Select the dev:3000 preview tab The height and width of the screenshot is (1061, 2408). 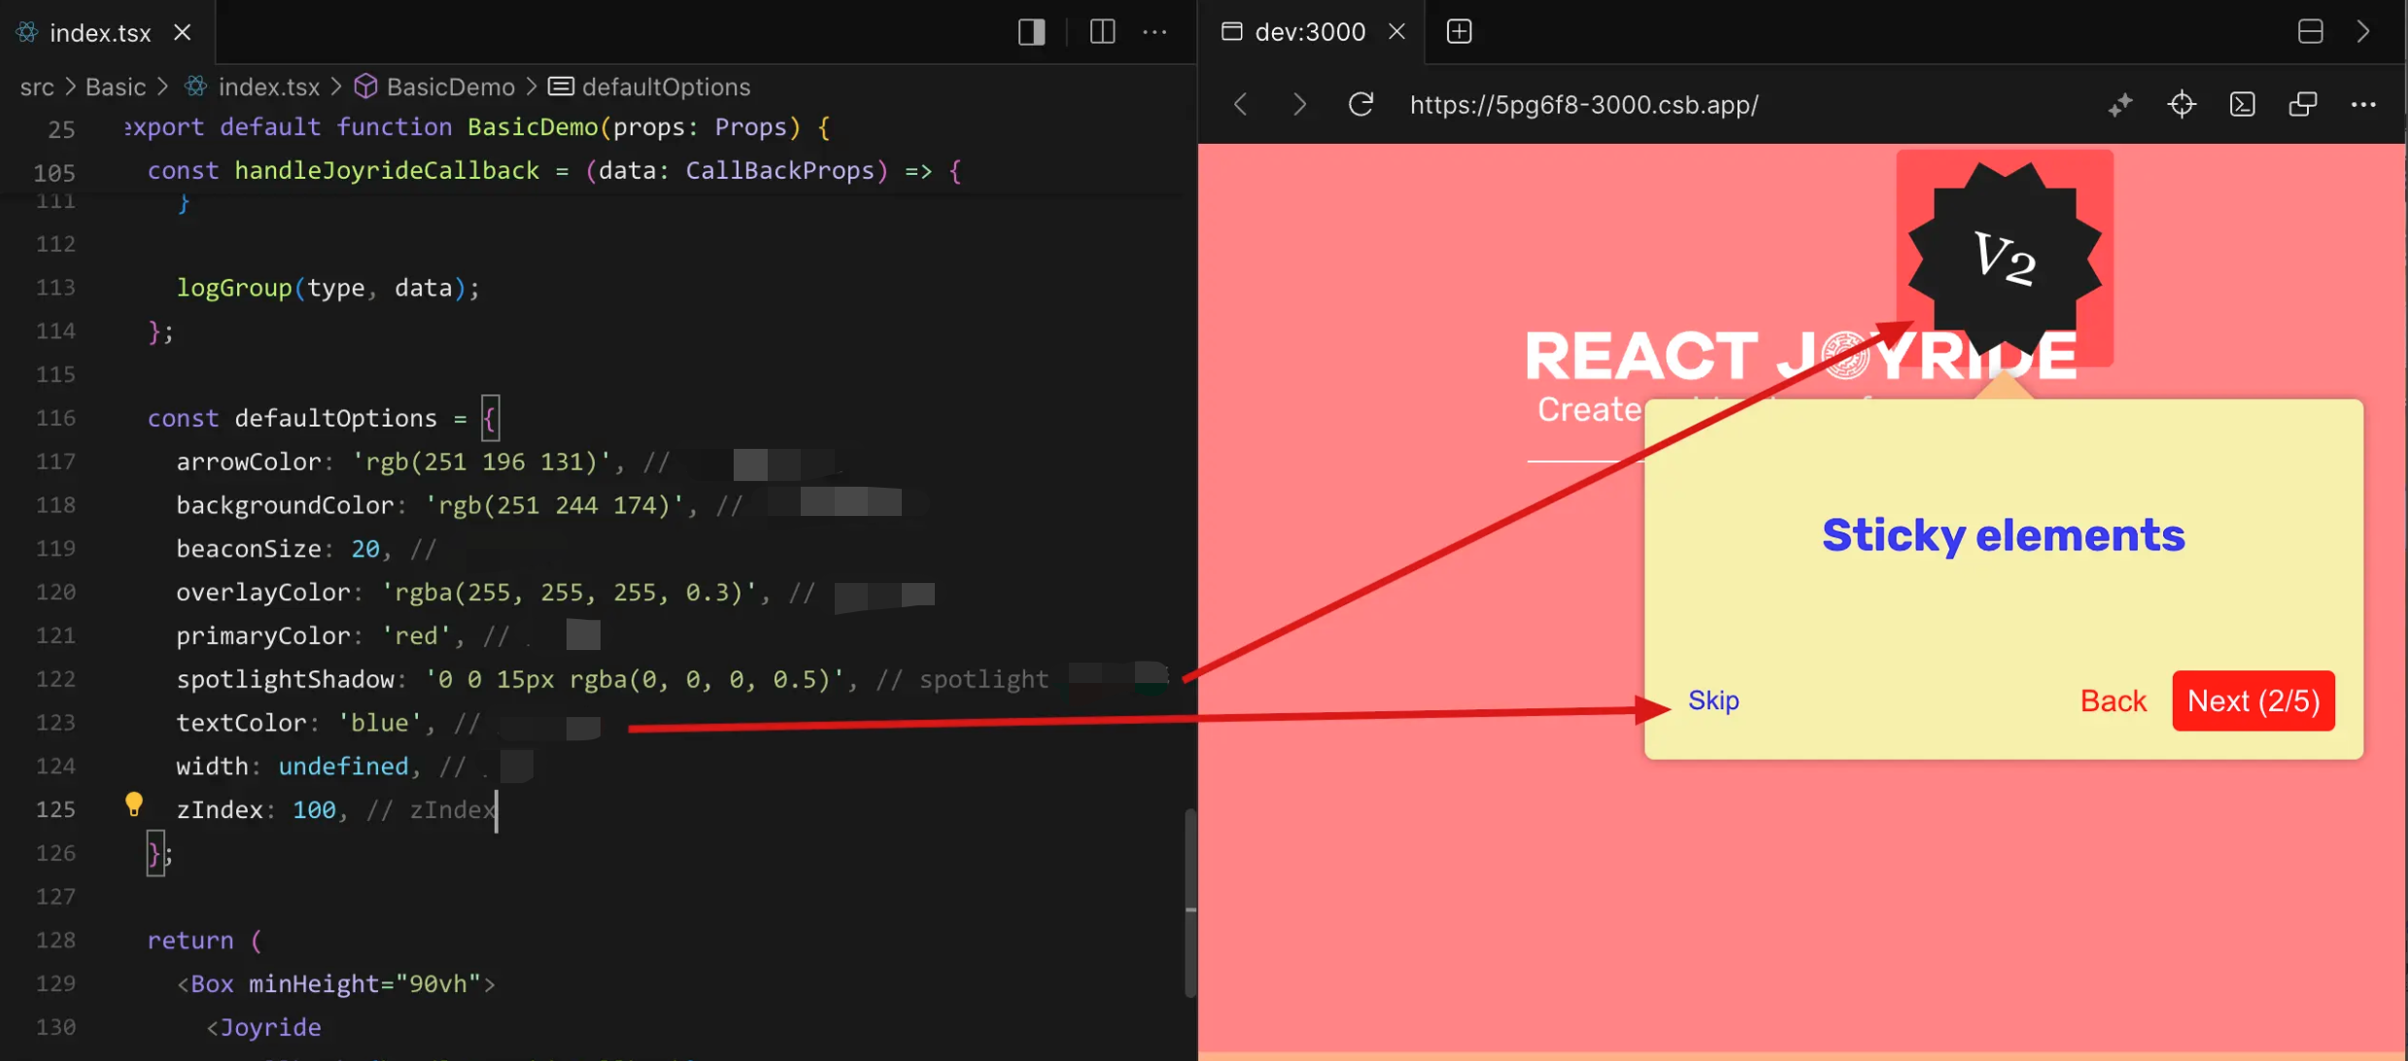(1309, 32)
